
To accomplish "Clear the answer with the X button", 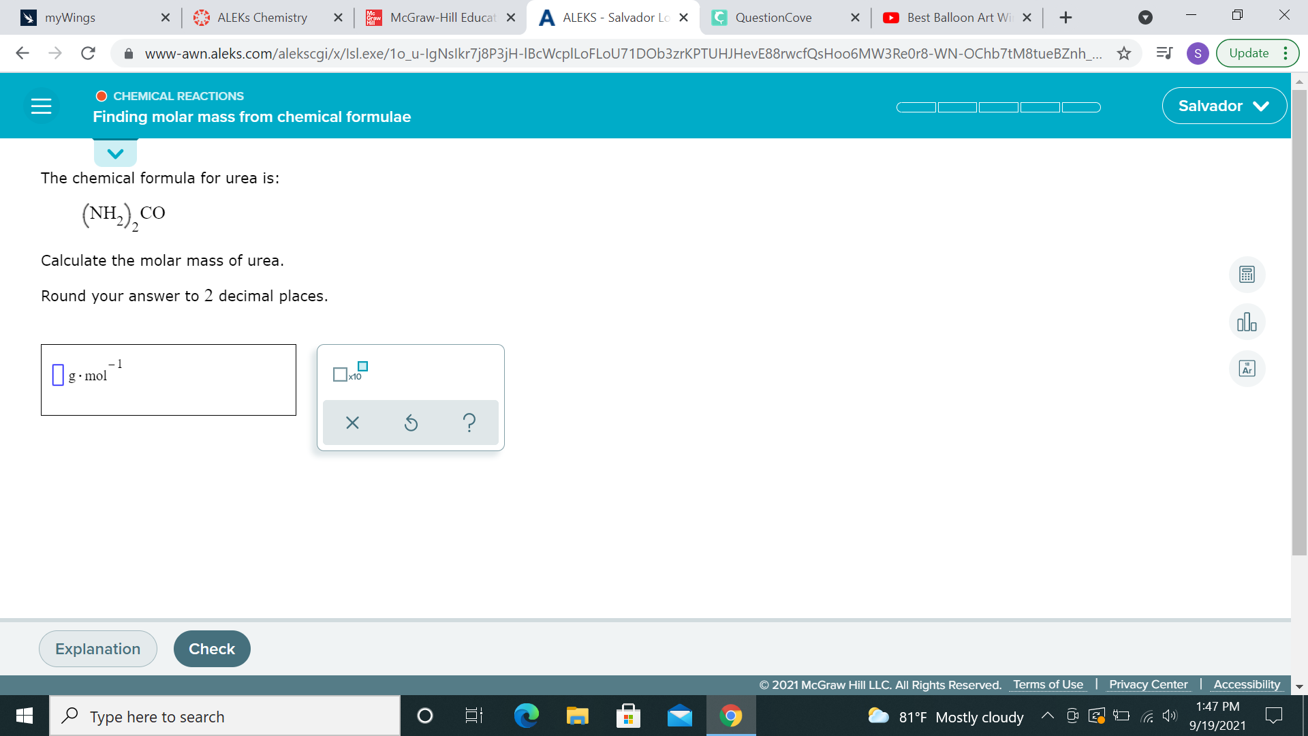I will [x=352, y=423].
